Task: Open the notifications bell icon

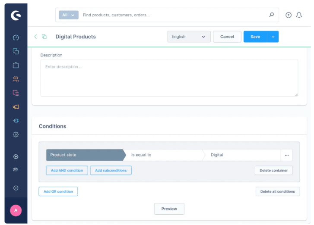Action: tap(299, 15)
